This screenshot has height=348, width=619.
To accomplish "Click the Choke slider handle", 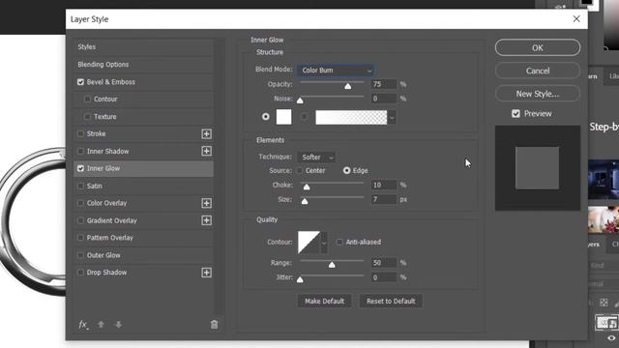I will pos(307,187).
